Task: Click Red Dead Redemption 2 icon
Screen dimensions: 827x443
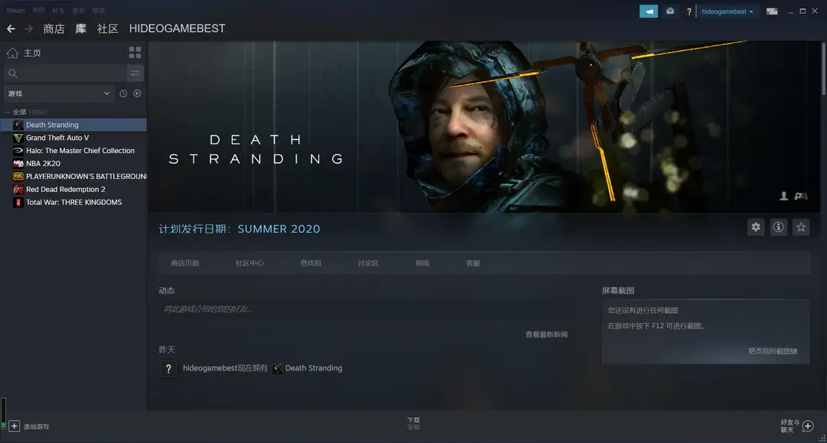Action: 18,190
